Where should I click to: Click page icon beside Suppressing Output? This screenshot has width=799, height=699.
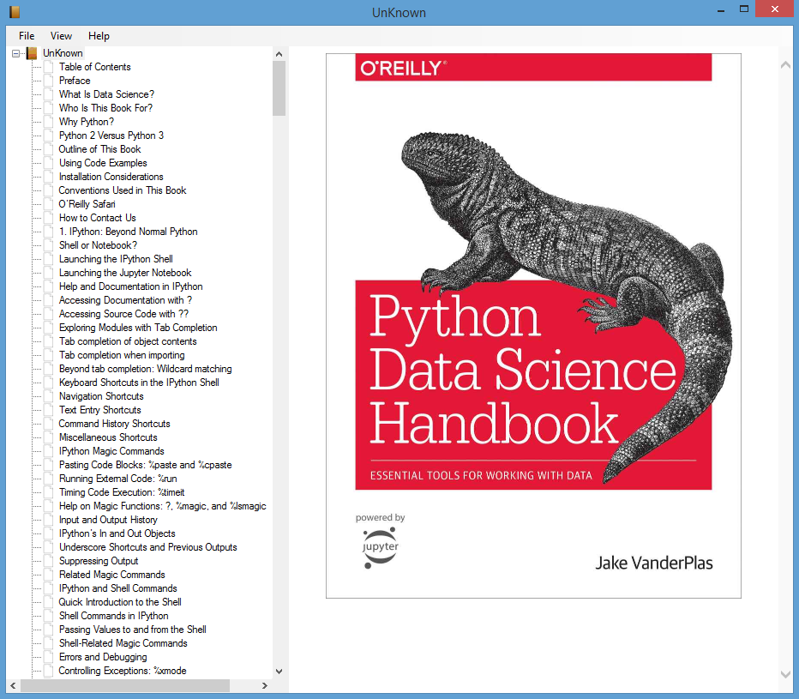(48, 561)
